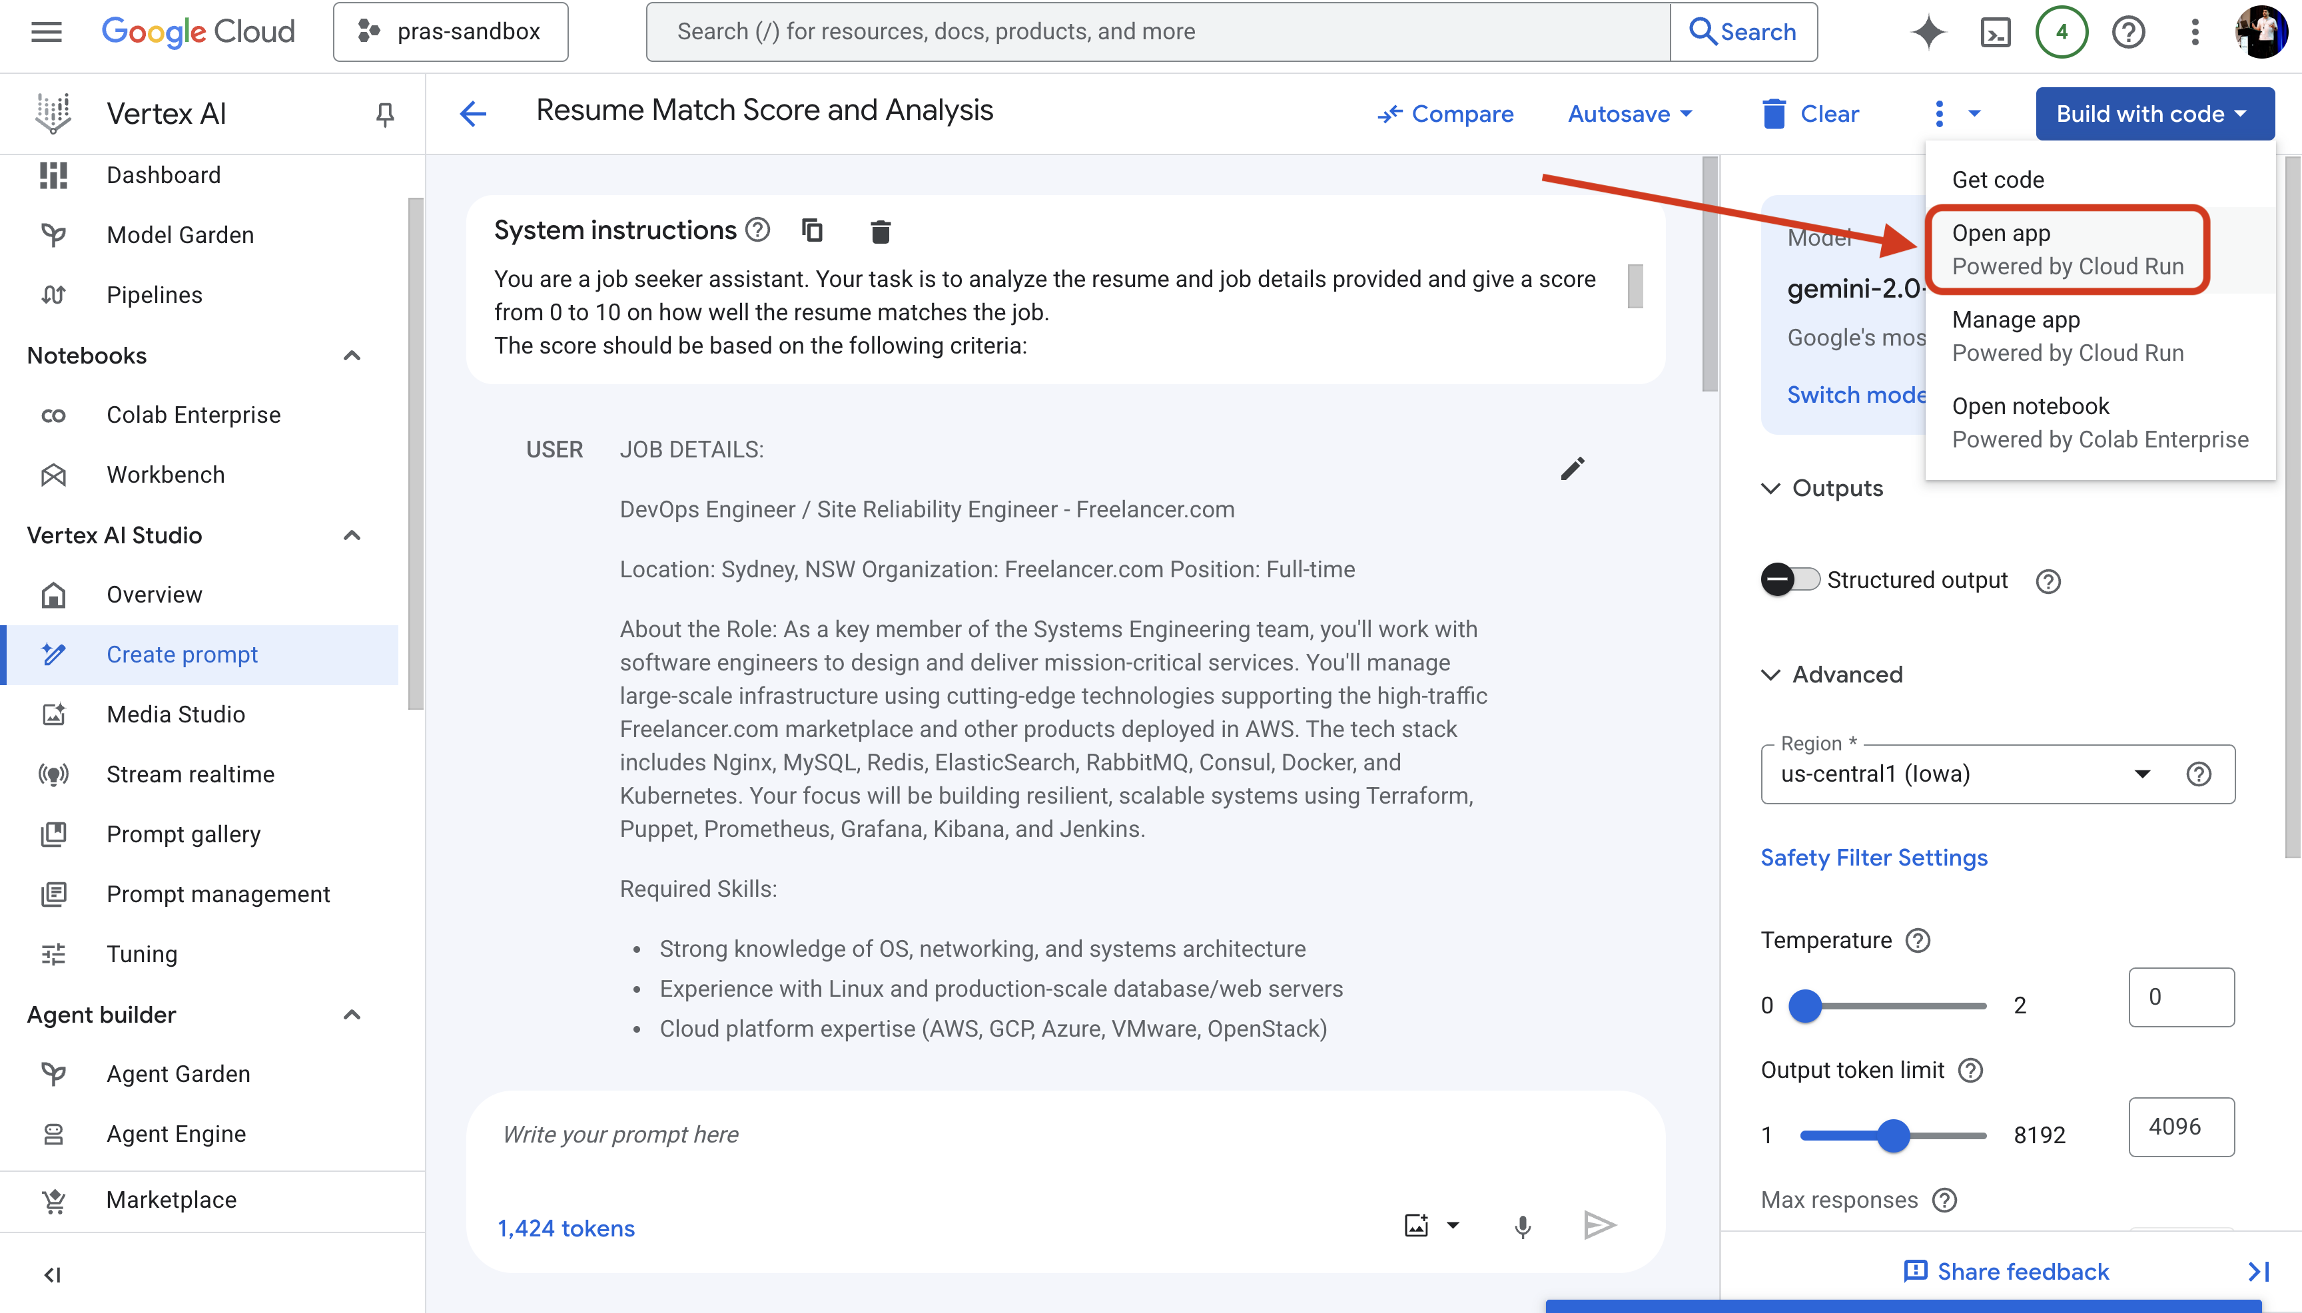Click the Google Cloud logo

[x=198, y=31]
